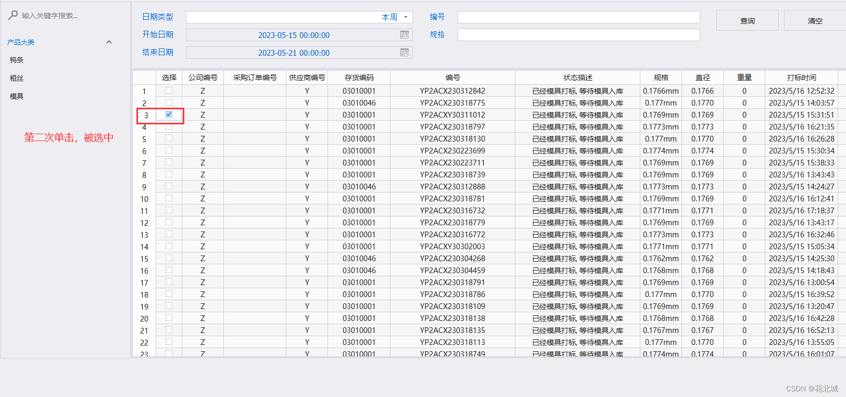Sort by 供应商编号 column header
846x397 pixels.
point(307,78)
